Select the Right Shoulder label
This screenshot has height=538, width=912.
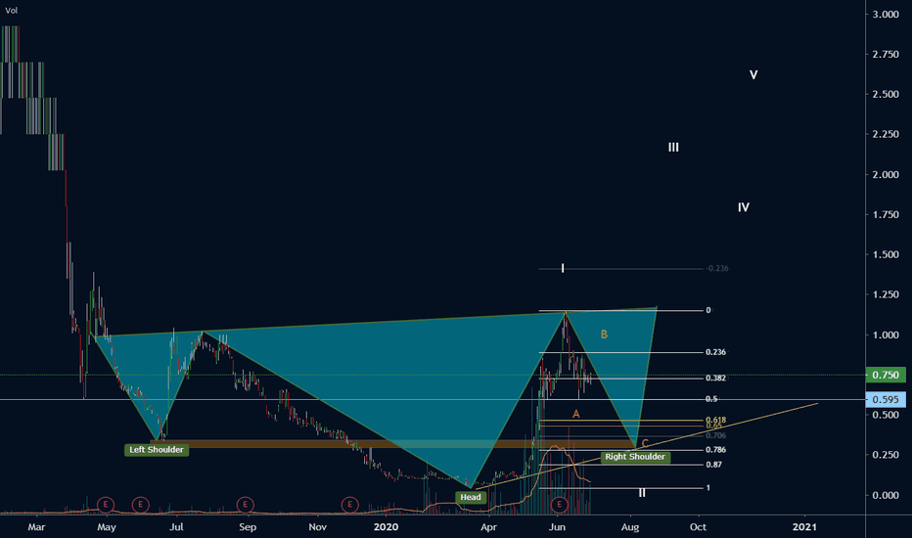pos(635,457)
